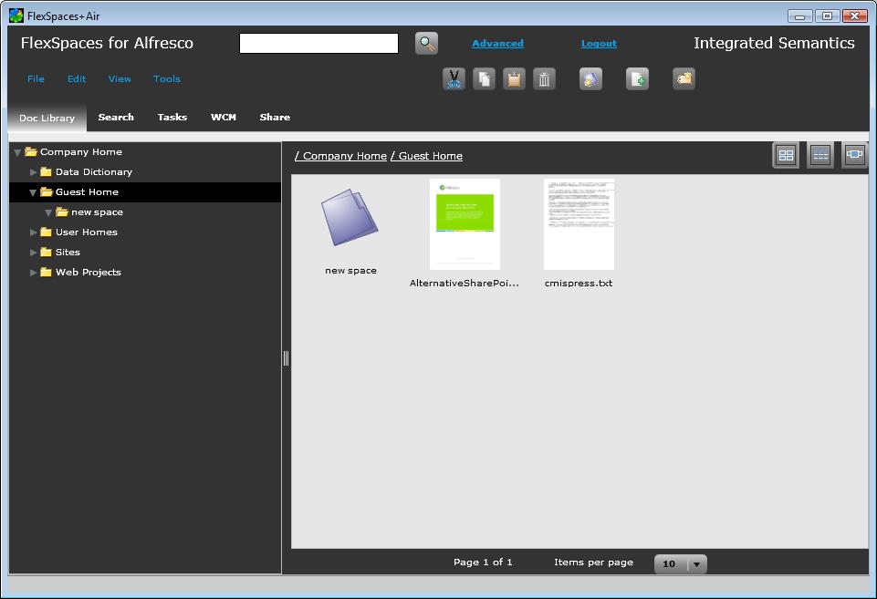Image resolution: width=877 pixels, height=599 pixels.
Task: Click the search magnifier icon
Action: 426,43
